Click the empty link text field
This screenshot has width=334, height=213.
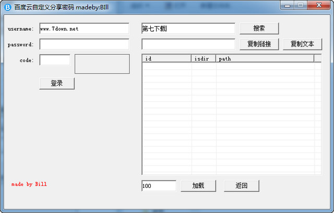188,44
